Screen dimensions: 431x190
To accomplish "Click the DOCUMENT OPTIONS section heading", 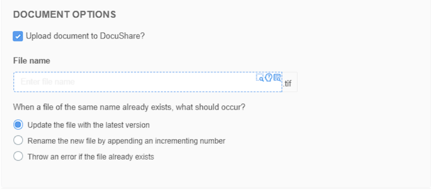I will (x=64, y=15).
